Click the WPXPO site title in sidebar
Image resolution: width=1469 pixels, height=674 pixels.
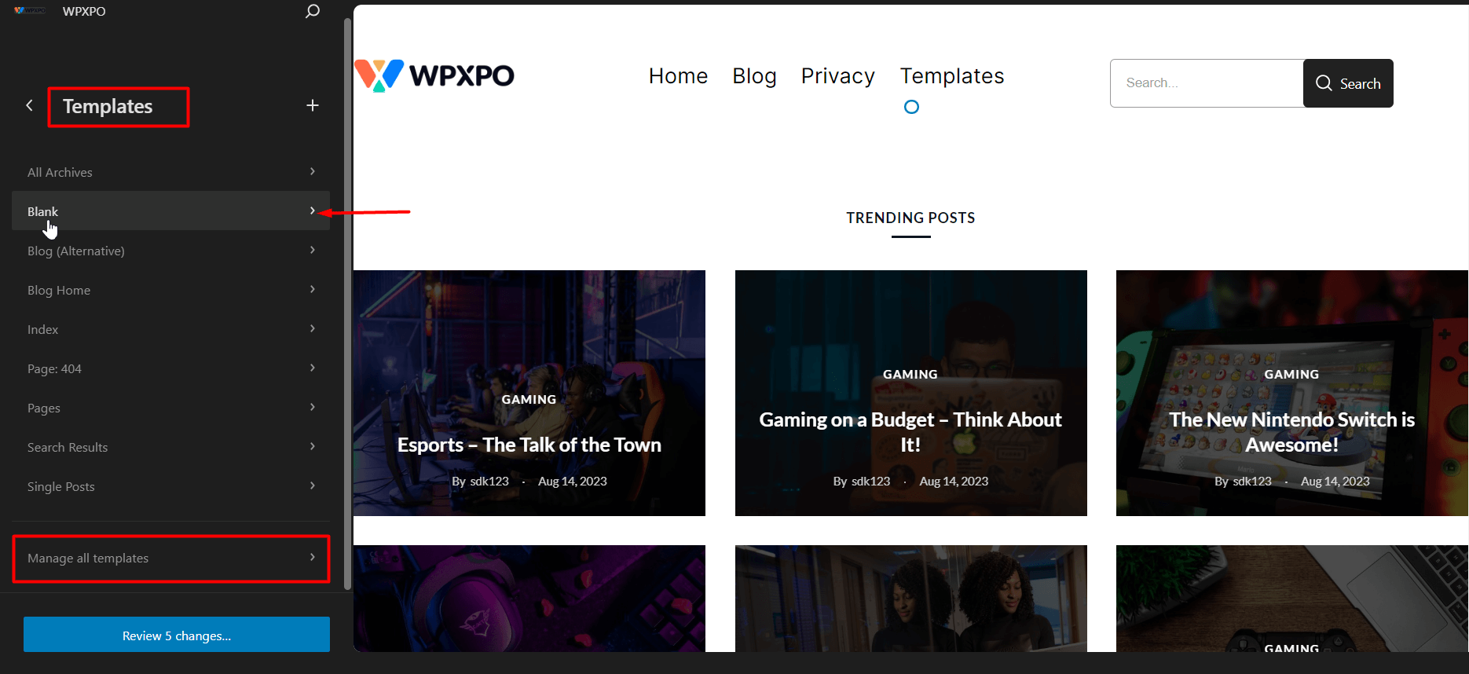(x=84, y=11)
